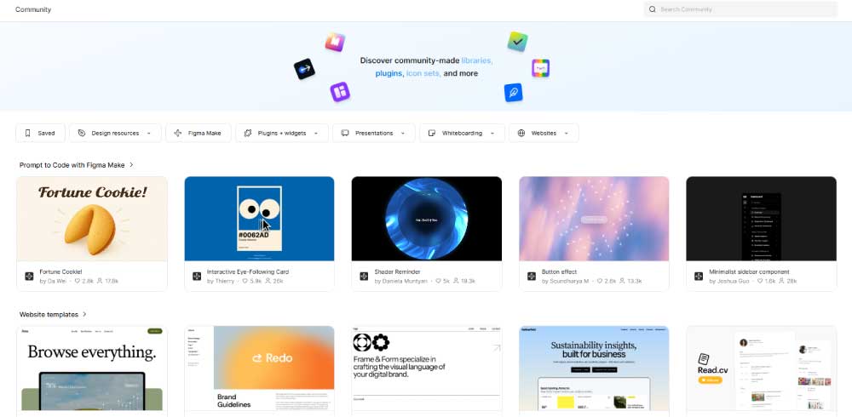Screen dimensions: 852x417
Task: Open the Community header link
Action: pos(33,9)
